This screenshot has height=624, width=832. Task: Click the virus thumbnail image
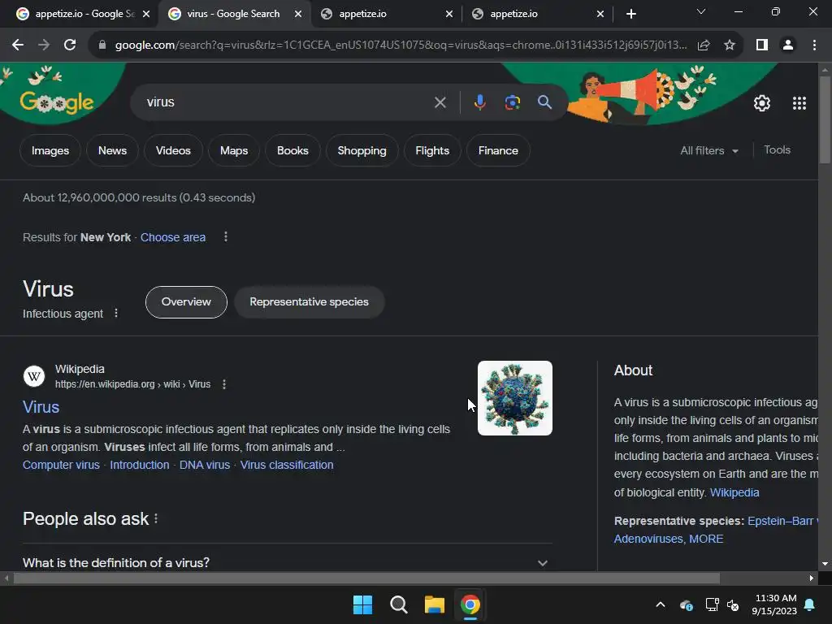(514, 398)
